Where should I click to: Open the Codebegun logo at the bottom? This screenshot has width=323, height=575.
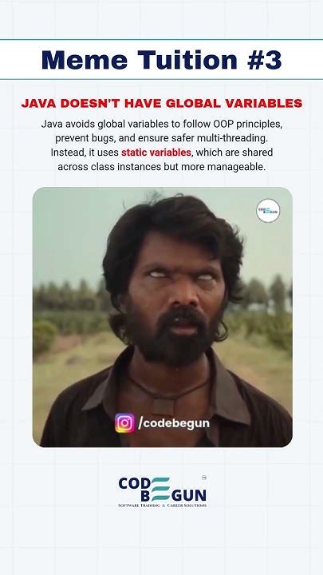(162, 491)
